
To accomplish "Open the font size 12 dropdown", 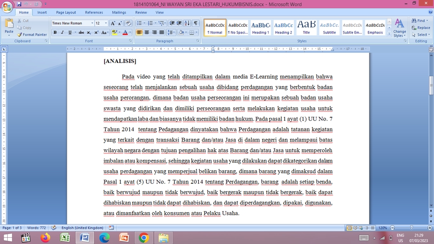I will point(106,23).
